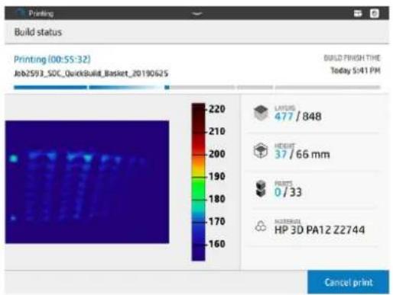Click the Printing (00:55:32) status text
Image resolution: width=393 pixels, height=295 pixels.
pyautogui.click(x=52, y=59)
